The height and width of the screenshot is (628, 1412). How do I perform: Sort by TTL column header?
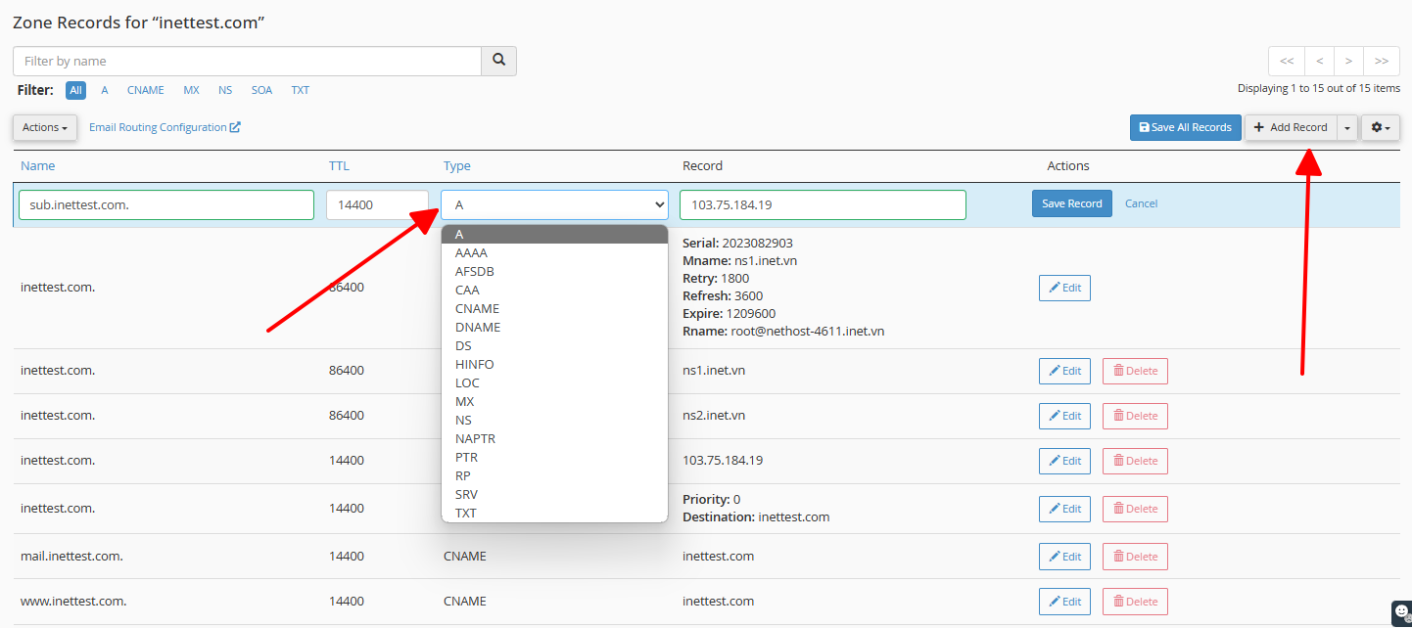339,165
